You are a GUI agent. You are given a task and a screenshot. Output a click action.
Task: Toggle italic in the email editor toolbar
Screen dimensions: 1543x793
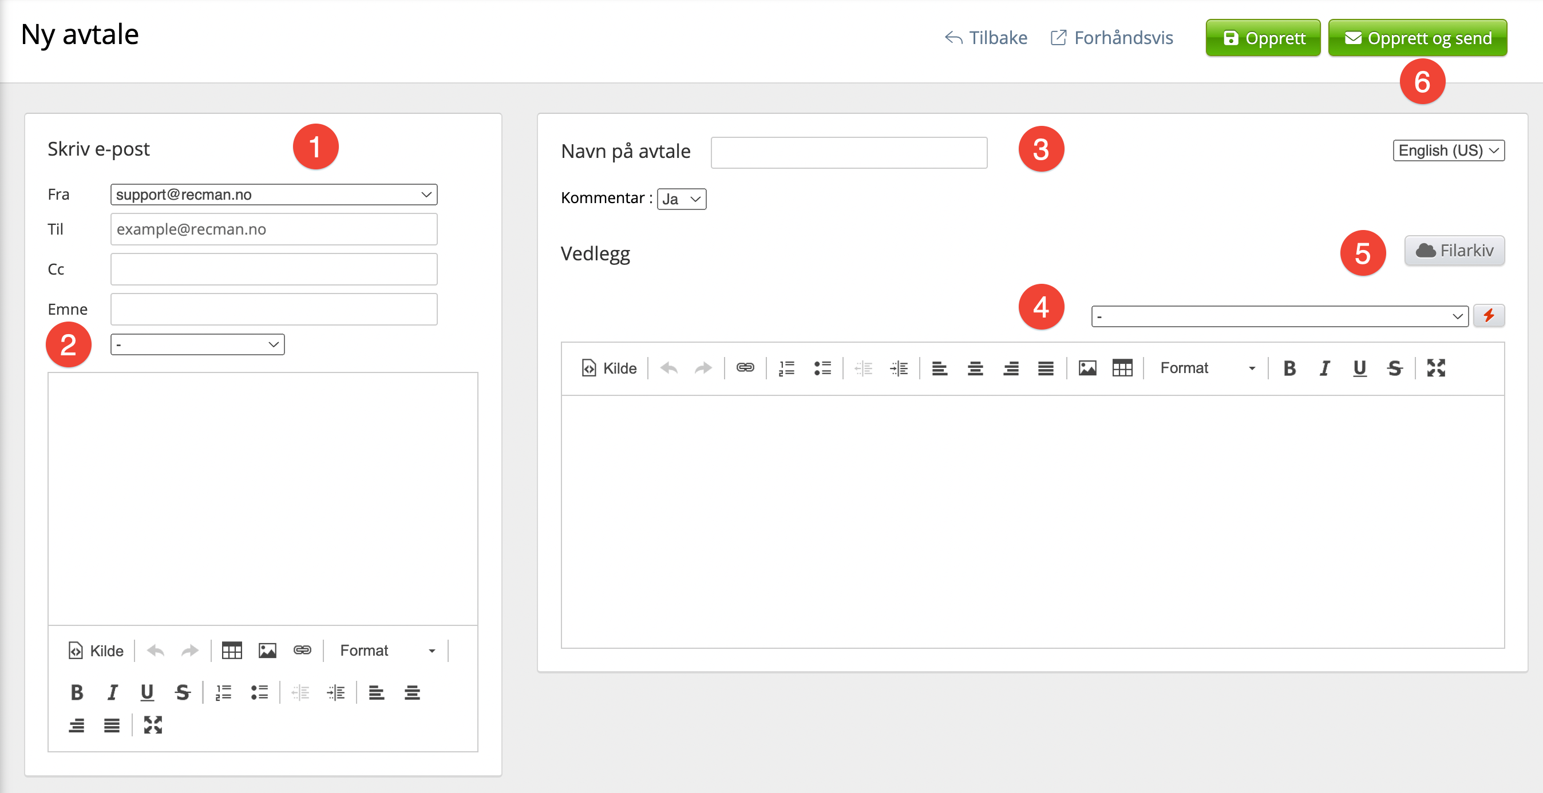pyautogui.click(x=112, y=692)
